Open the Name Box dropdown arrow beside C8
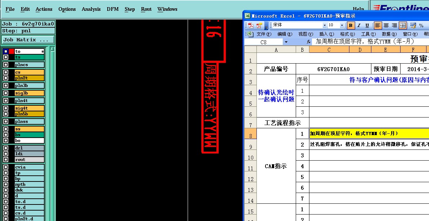429x221 pixels. pyautogui.click(x=286, y=42)
